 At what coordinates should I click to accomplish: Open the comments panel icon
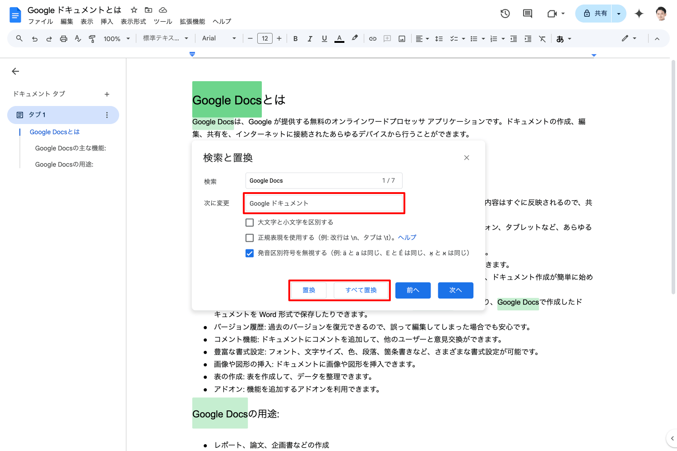[528, 14]
